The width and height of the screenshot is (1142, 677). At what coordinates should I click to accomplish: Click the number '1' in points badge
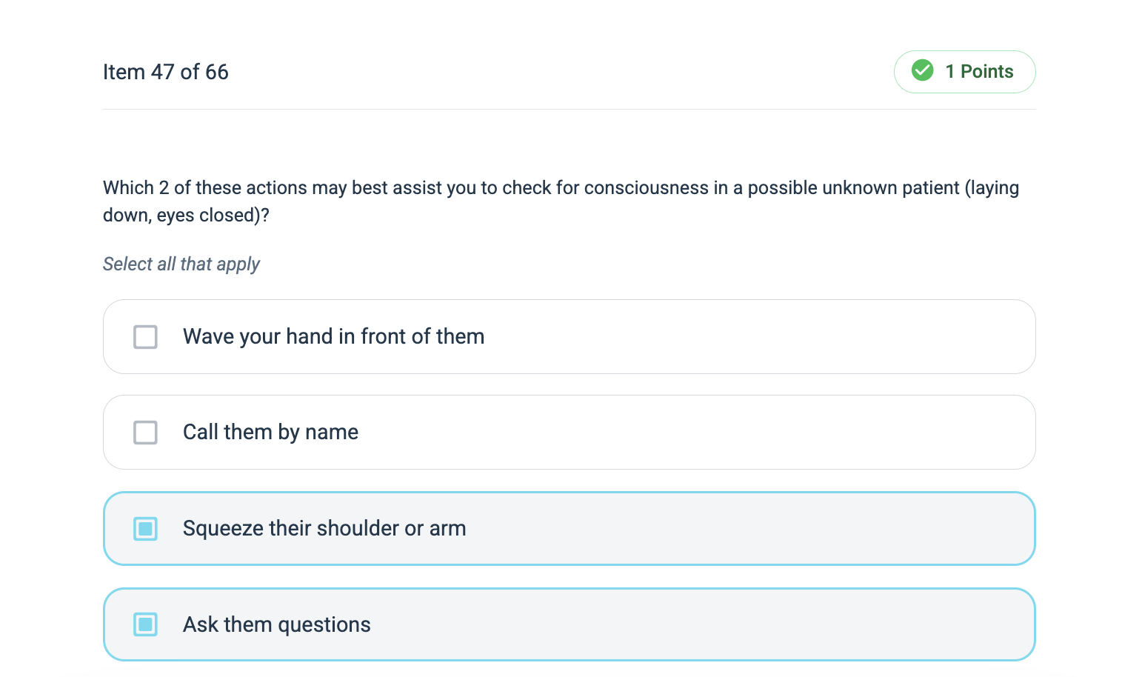pyautogui.click(x=949, y=72)
